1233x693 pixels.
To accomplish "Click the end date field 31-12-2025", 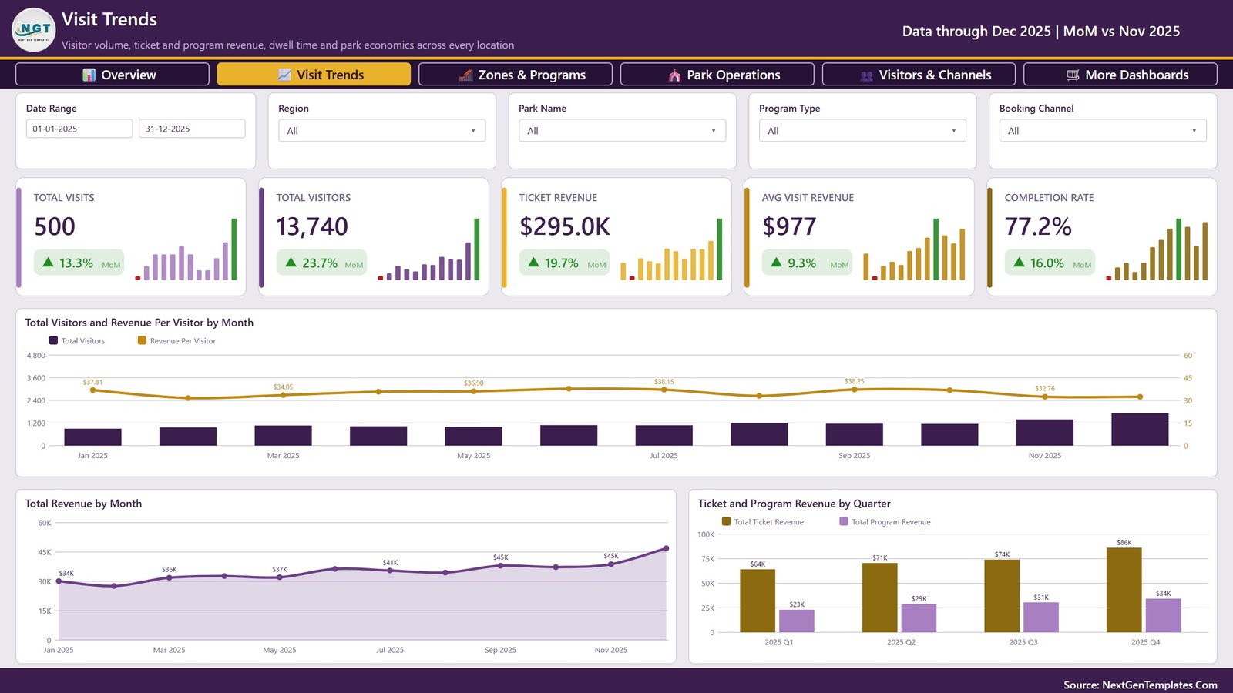I will (x=192, y=129).
